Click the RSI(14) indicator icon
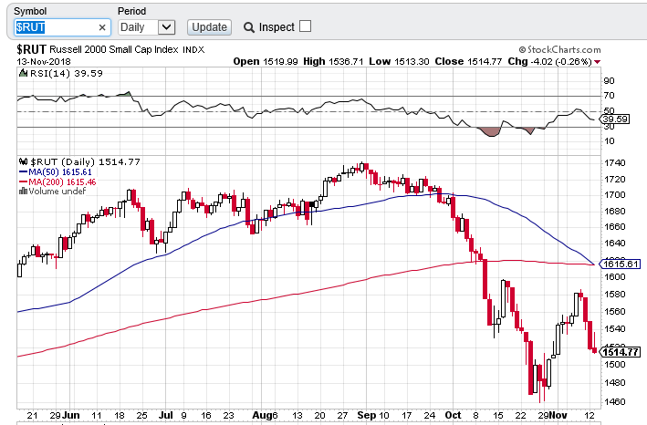Image resolution: width=647 pixels, height=425 pixels. point(23,73)
